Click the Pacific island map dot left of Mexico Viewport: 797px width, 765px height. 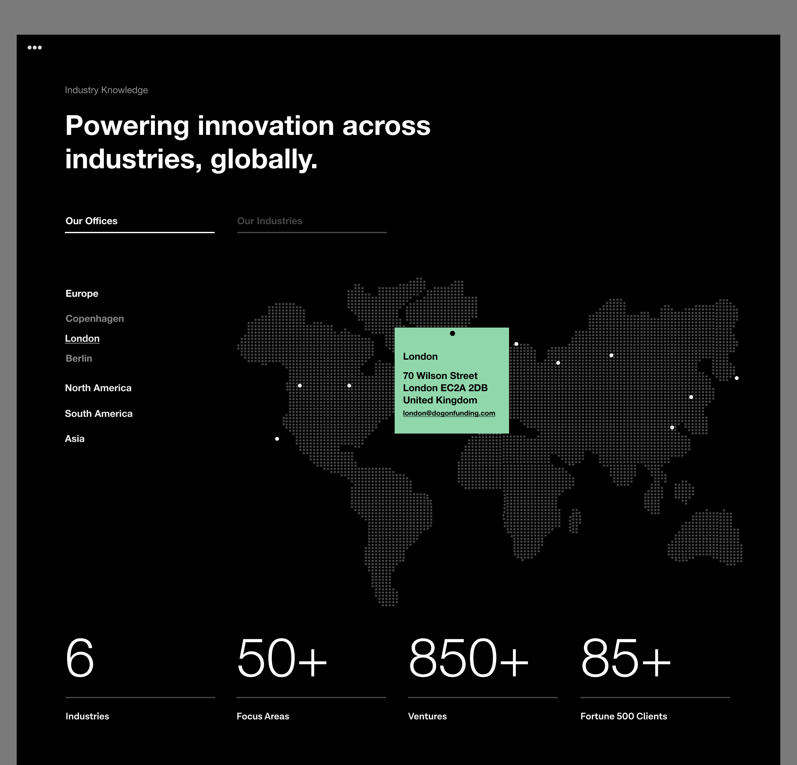[x=277, y=439]
